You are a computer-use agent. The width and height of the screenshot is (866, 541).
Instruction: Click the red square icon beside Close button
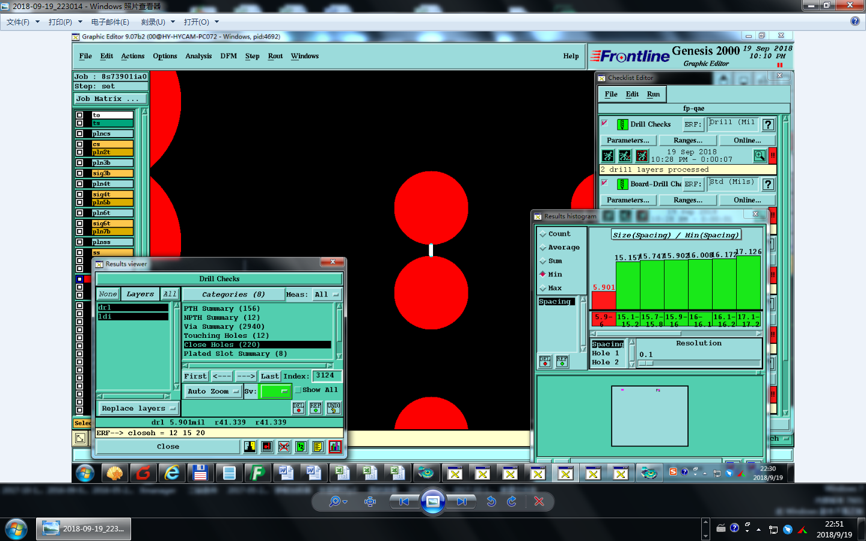pyautogui.click(x=267, y=447)
